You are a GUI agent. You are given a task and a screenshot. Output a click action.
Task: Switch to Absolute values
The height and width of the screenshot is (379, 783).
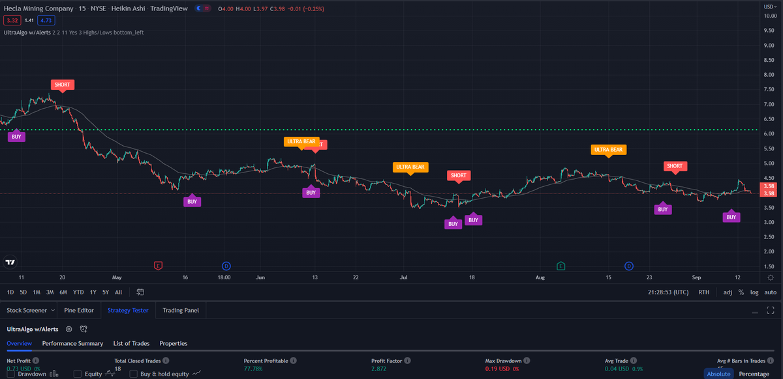point(718,374)
